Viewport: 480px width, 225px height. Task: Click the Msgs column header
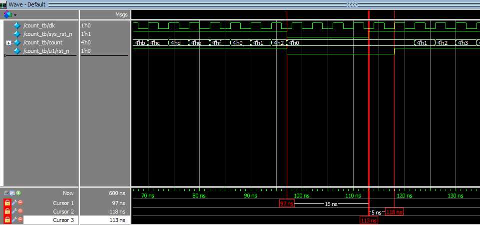(x=121, y=14)
